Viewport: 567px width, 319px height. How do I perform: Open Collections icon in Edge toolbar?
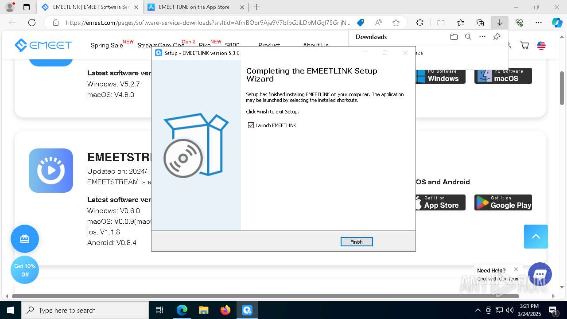[x=480, y=23]
